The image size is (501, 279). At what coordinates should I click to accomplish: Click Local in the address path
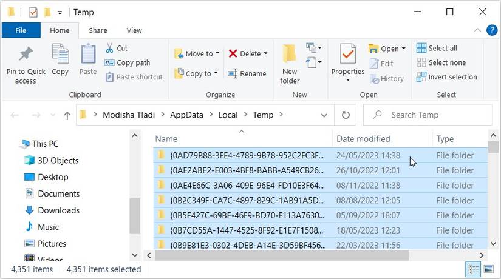coord(228,115)
